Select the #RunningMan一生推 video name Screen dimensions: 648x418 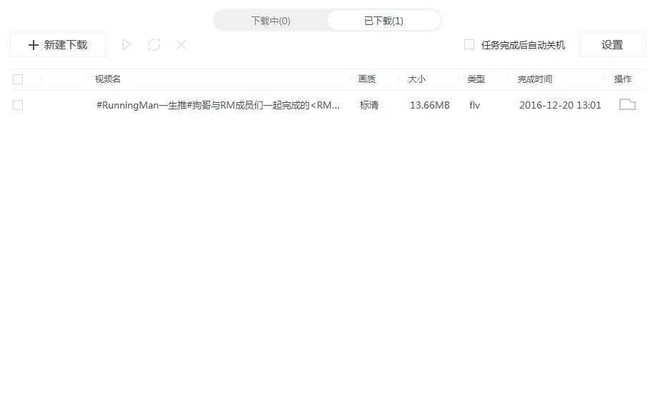218,105
